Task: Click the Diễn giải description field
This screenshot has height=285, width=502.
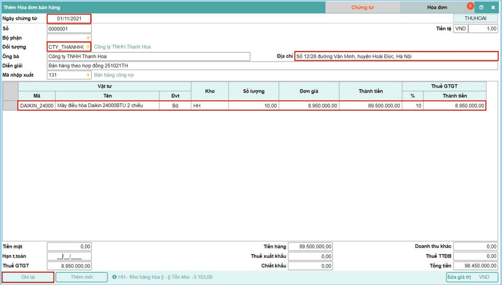Action: pyautogui.click(x=272, y=66)
